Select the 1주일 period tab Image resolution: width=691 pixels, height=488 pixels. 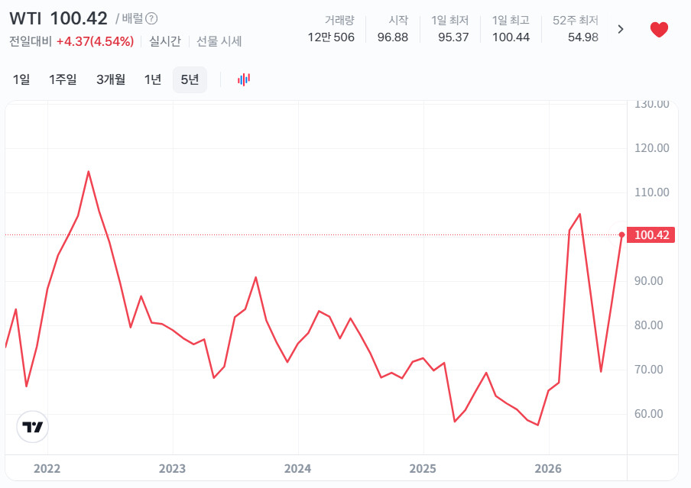[x=63, y=79]
